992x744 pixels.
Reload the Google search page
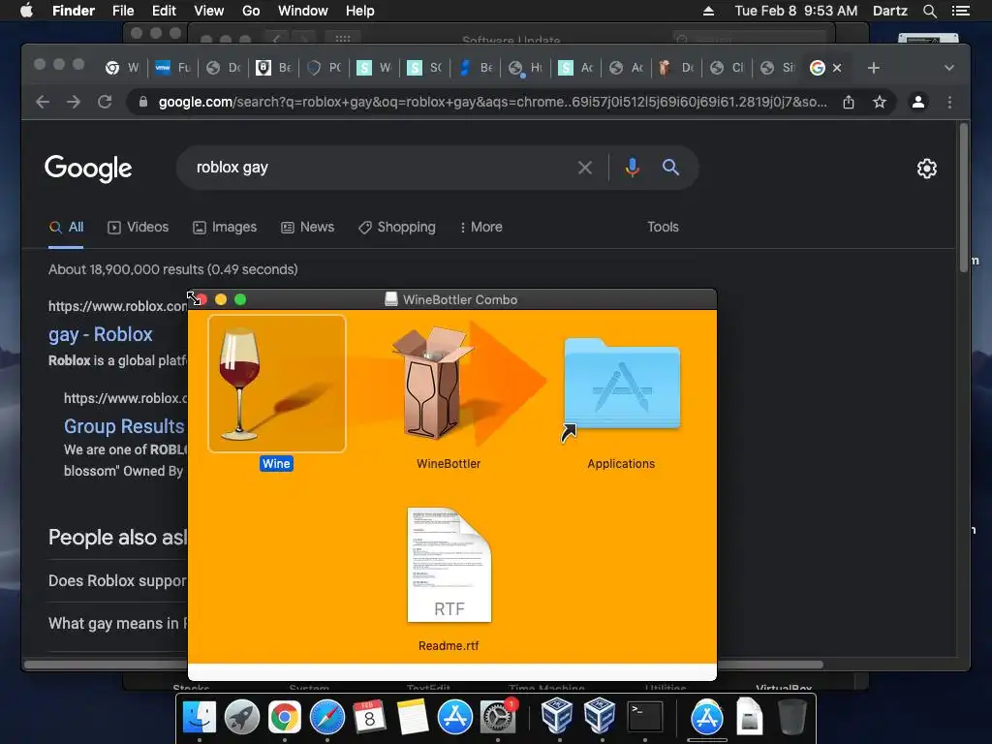click(x=105, y=102)
